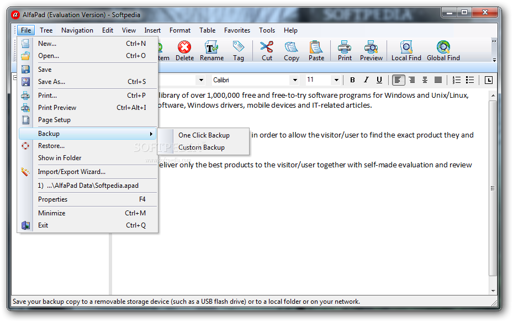Screen dimensions: 513x322
Task: Open the style dropdown left of Calibri
Action: tap(201, 80)
